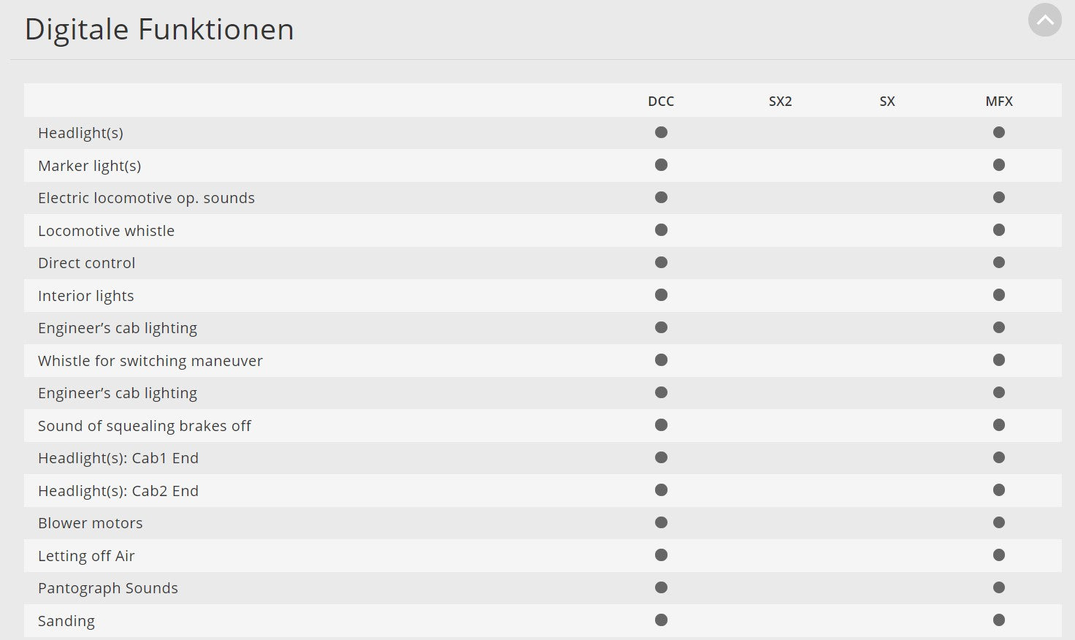Viewport: 1075px width, 640px height.
Task: Click the MFX dot for Blower motors
Action: [998, 522]
